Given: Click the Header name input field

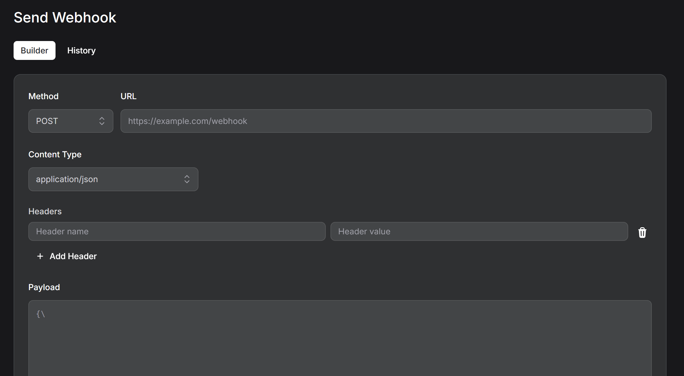Looking at the screenshot, I should 177,231.
